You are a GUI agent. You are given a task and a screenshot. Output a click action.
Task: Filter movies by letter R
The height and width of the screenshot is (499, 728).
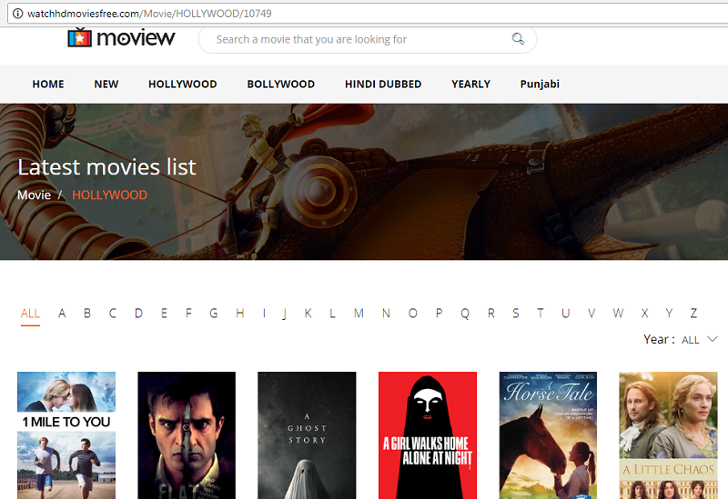pos(491,314)
